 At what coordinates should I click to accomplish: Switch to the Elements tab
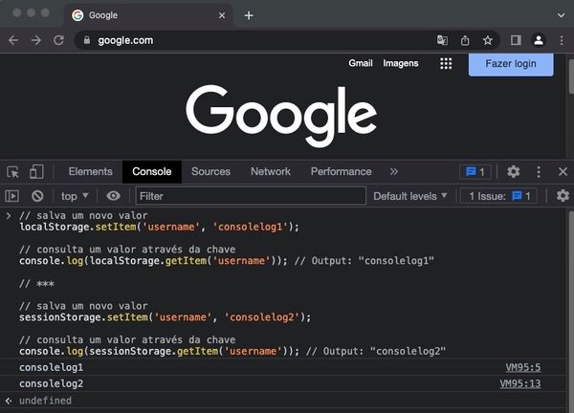90,172
